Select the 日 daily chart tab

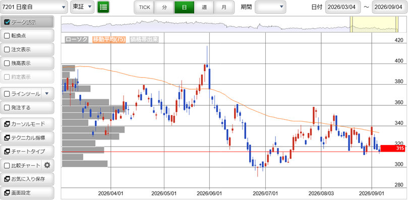184,7
